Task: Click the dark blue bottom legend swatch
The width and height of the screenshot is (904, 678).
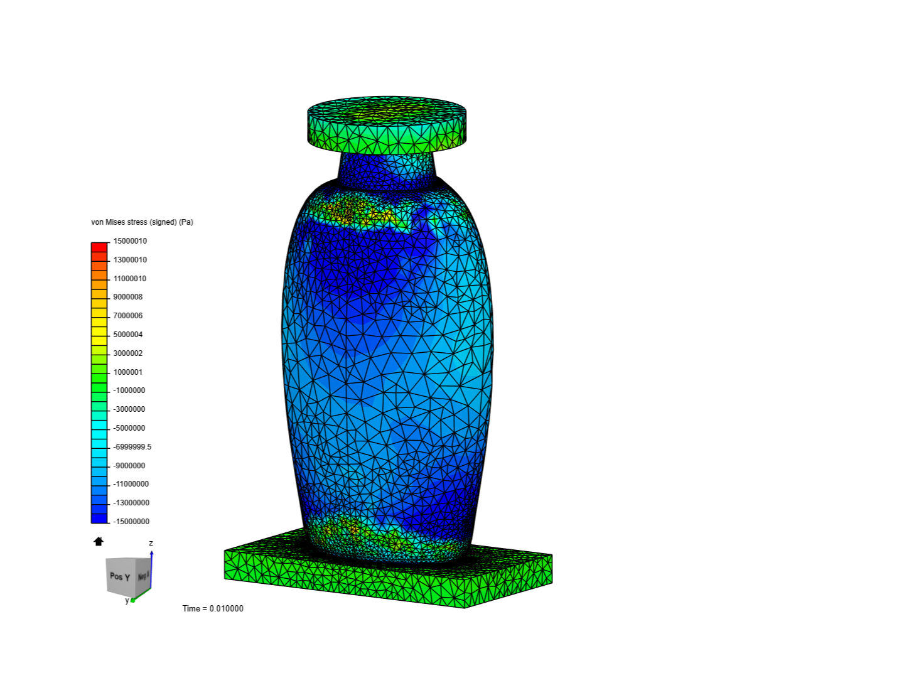Action: coord(99,519)
